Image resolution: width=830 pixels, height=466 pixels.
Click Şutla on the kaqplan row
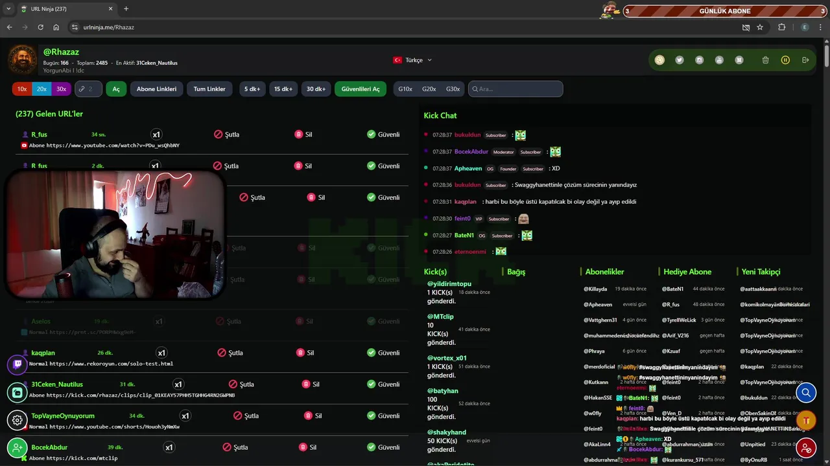pos(230,353)
